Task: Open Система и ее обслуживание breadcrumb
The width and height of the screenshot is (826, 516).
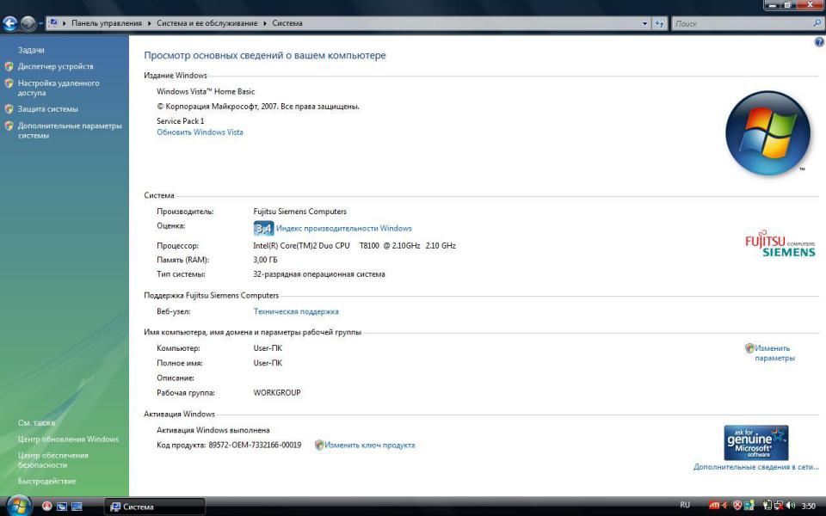Action: (x=207, y=23)
